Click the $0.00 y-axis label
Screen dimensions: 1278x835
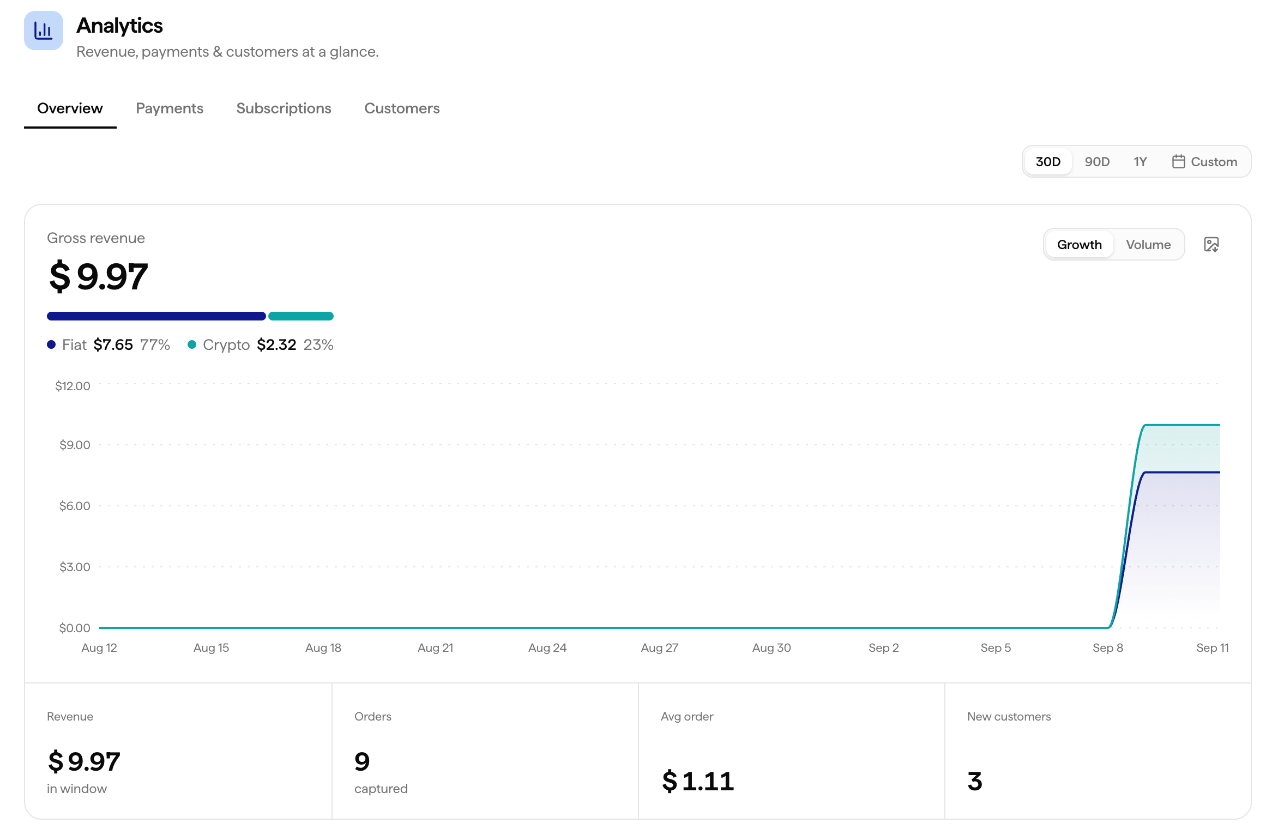(x=75, y=628)
